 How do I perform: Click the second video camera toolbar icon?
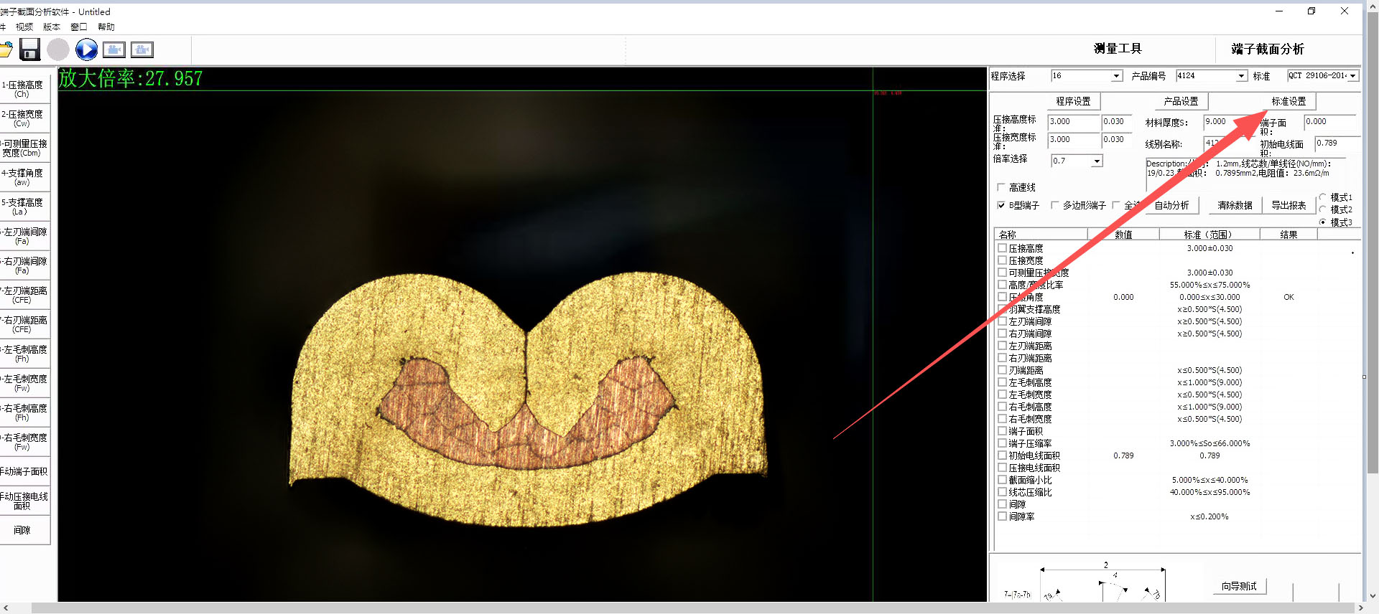click(x=142, y=49)
